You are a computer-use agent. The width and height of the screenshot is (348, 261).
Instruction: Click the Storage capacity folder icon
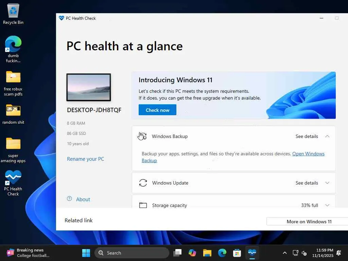(x=143, y=205)
